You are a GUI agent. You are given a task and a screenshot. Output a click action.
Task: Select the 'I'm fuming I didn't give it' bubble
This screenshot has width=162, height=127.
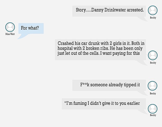(104, 104)
